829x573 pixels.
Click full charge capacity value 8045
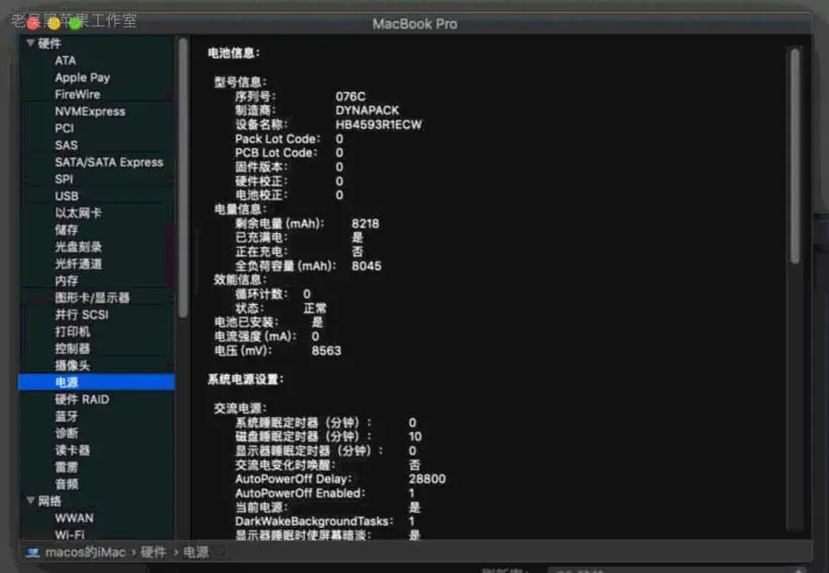point(367,266)
